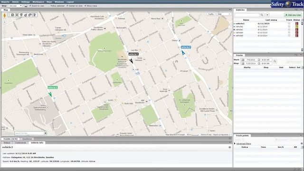Toggle the Center on click checkbox
This screenshot has height=171, width=304.
pos(67,6)
